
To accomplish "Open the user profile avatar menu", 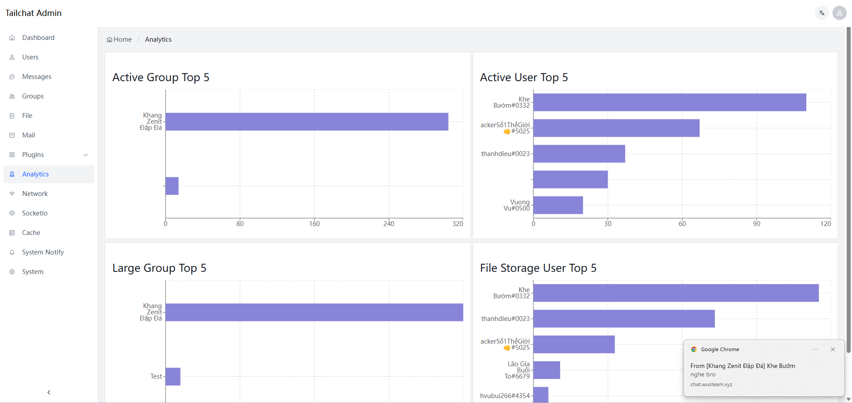I will pos(839,13).
